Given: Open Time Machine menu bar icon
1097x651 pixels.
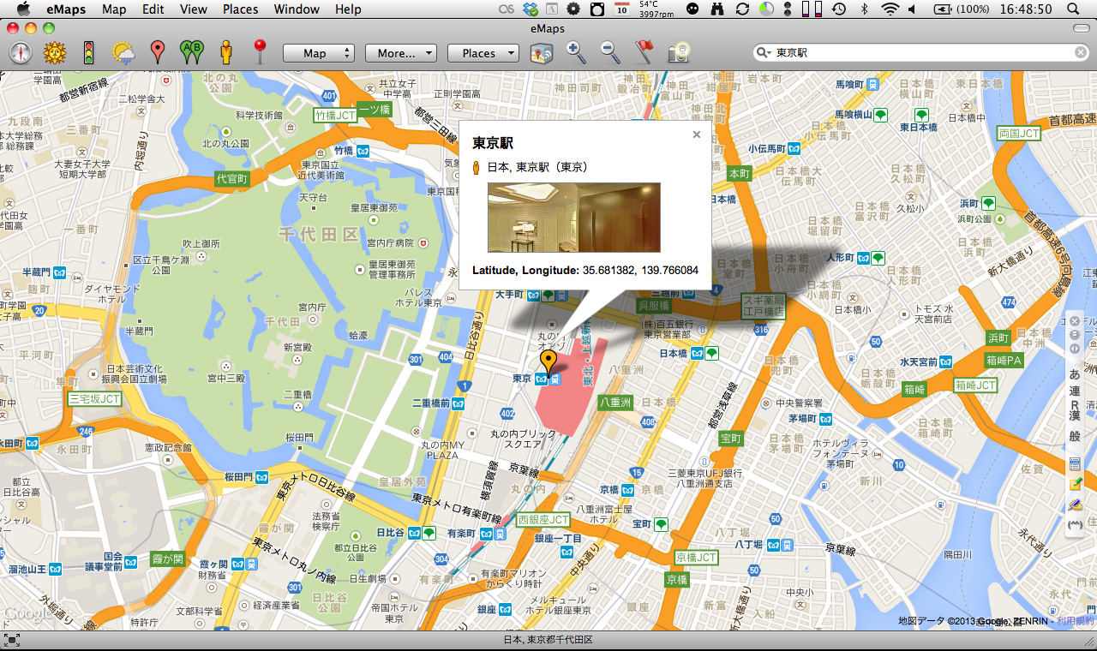Looking at the screenshot, I should click(x=839, y=9).
